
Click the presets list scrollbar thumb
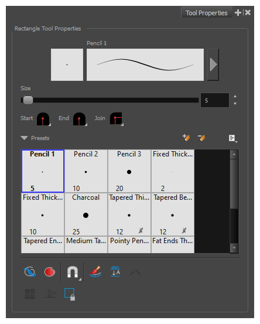click(x=234, y=184)
